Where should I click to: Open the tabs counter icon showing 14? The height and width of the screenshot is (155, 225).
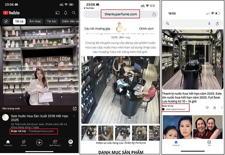click(209, 143)
